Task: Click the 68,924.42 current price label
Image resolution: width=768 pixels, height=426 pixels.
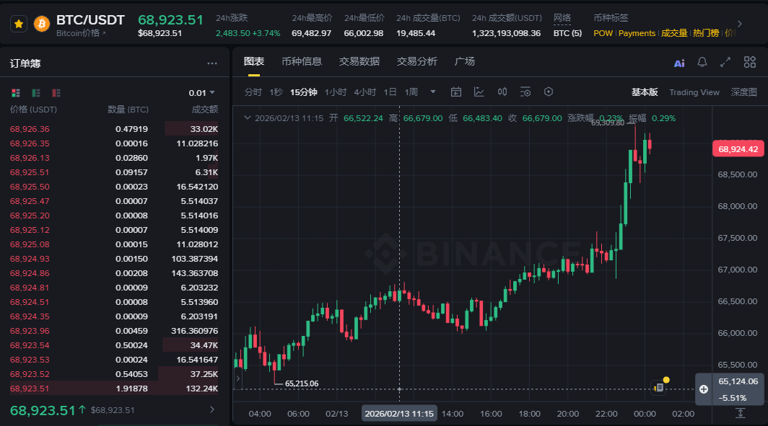Action: point(738,149)
